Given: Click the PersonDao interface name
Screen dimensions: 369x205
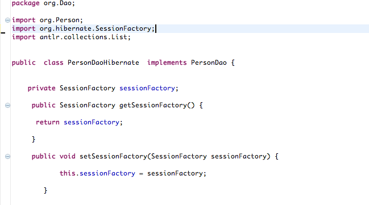Looking at the screenshot, I should point(209,62).
